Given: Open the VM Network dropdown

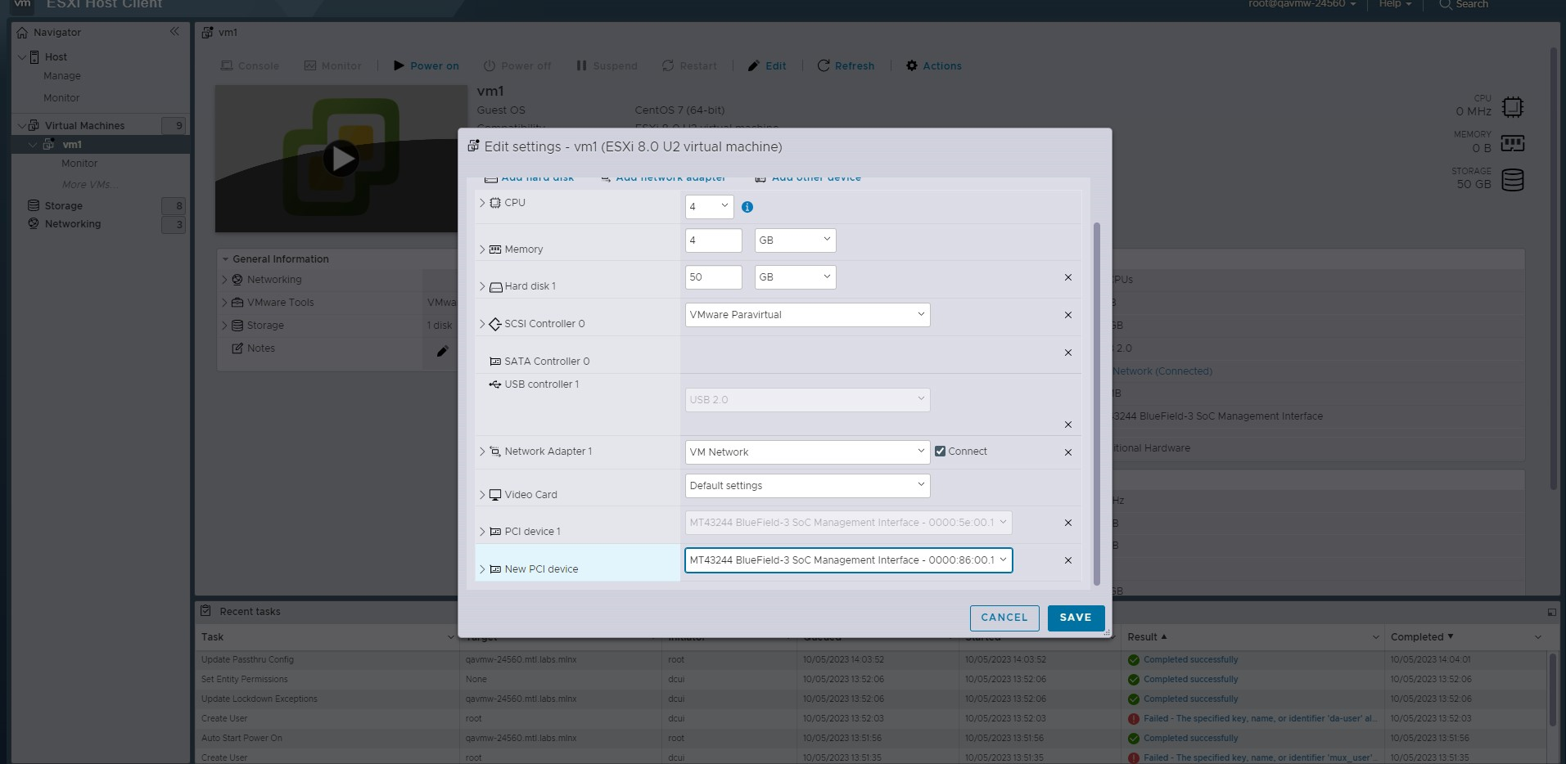Looking at the screenshot, I should (807, 452).
